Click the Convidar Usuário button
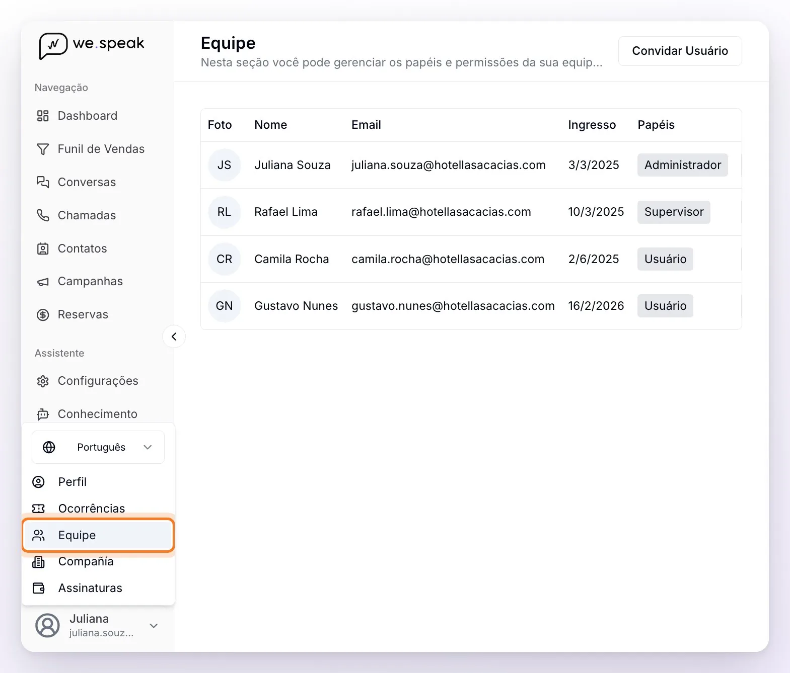 [680, 51]
